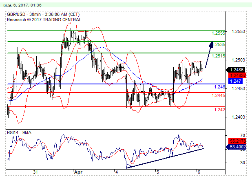
Task: Click the 1.2486 current price box
Action: pos(237,70)
